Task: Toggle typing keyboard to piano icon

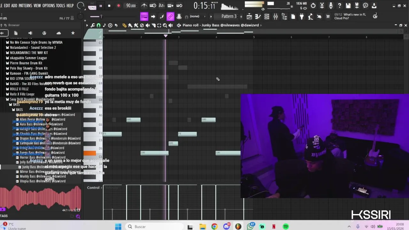Action: (144, 17)
